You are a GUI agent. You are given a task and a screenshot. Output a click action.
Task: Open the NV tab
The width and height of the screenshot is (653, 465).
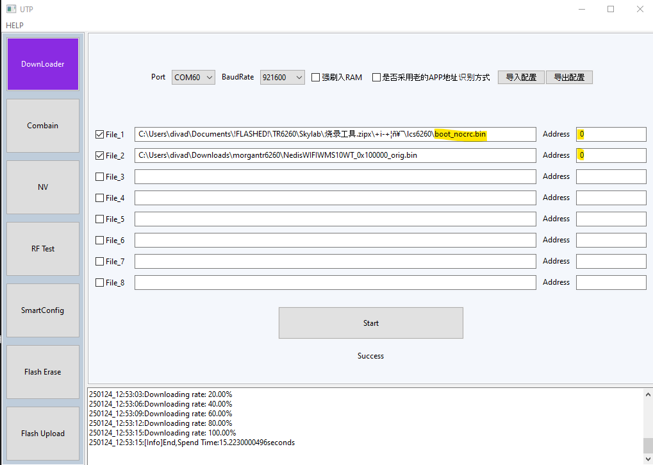tap(43, 187)
